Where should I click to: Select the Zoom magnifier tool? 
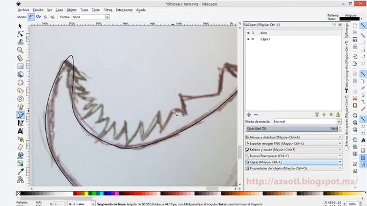point(20,50)
